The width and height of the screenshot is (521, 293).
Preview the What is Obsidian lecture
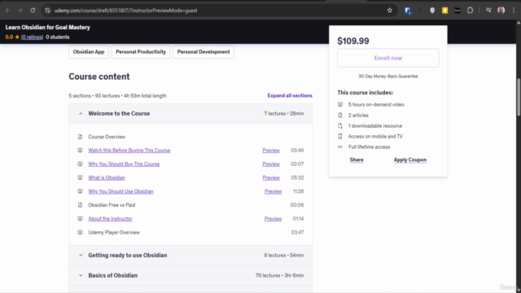[x=271, y=177]
